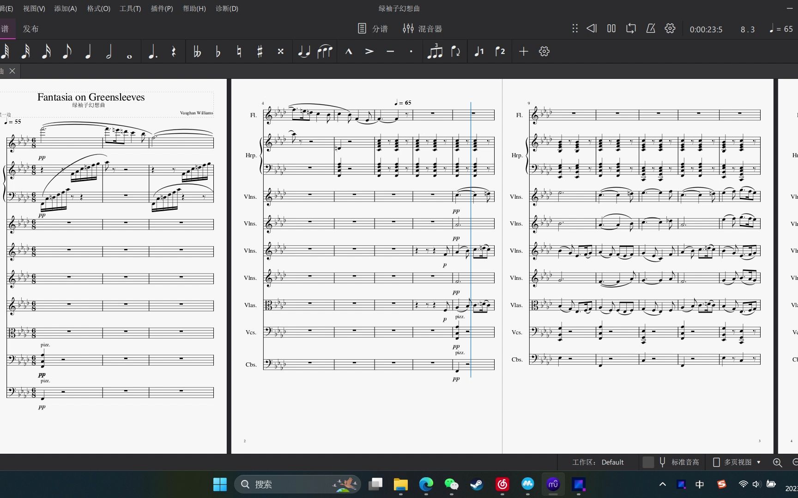Switch to the 发布 tab

30,29
